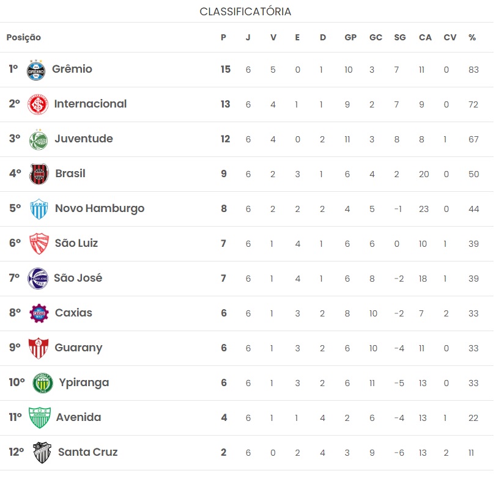Click the Novo Hamburgo team name
The height and width of the screenshot is (479, 496).
(x=100, y=208)
